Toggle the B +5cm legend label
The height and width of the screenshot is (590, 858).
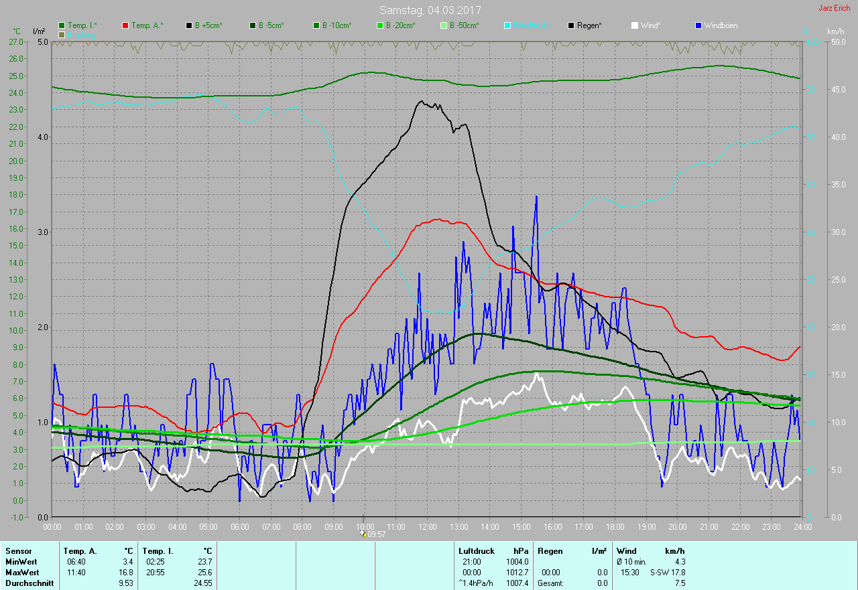point(208,25)
